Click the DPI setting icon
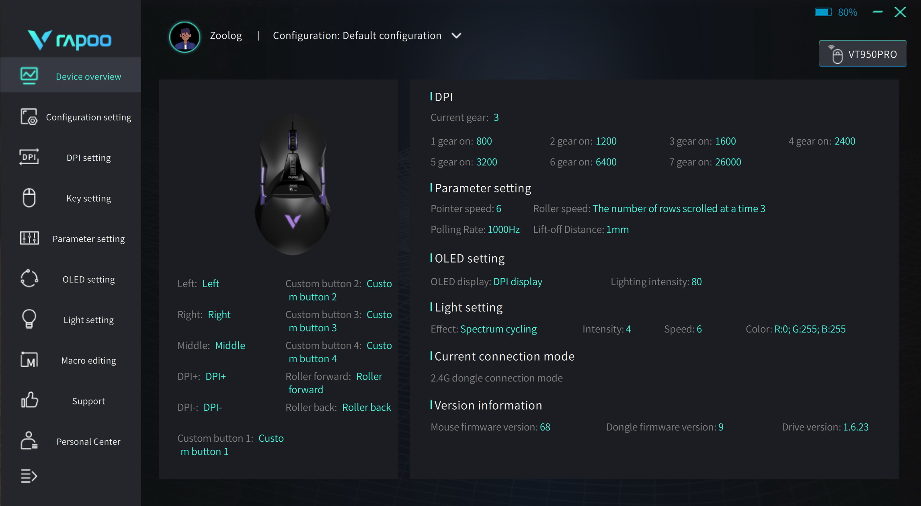The image size is (921, 506). pyautogui.click(x=29, y=157)
